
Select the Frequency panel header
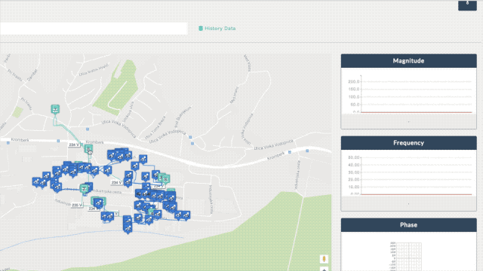pos(408,143)
